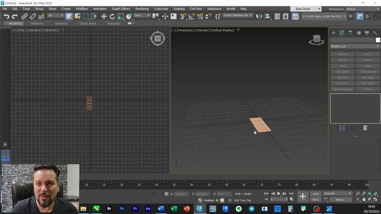Activate the Select and Rotate tool

coord(112,17)
